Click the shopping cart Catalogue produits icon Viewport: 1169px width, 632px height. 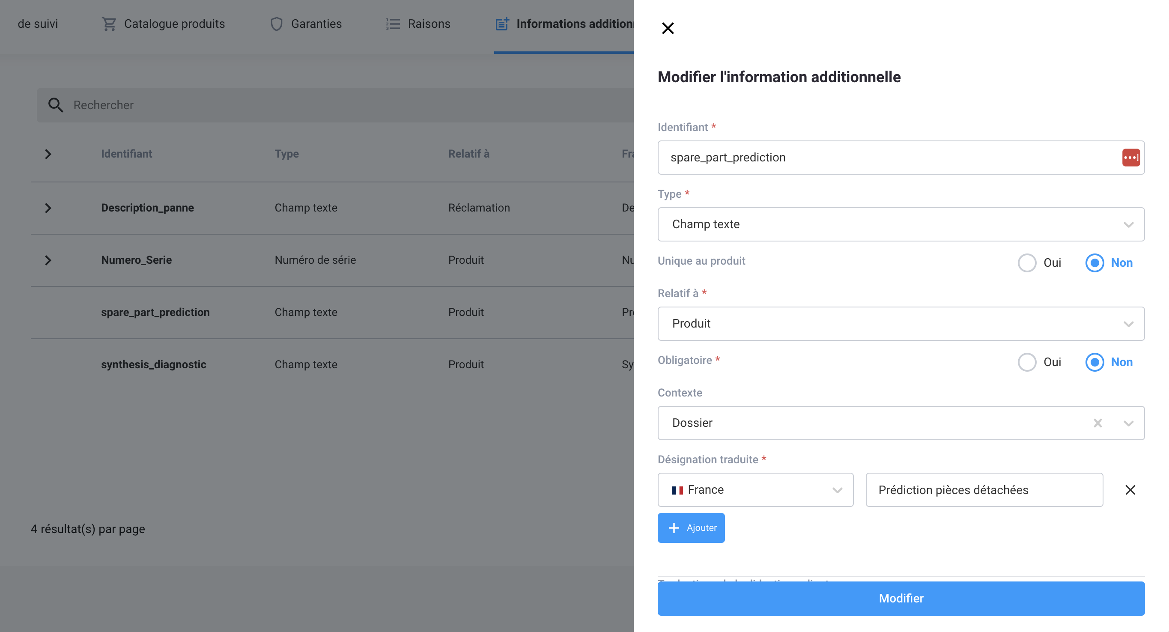tap(109, 24)
